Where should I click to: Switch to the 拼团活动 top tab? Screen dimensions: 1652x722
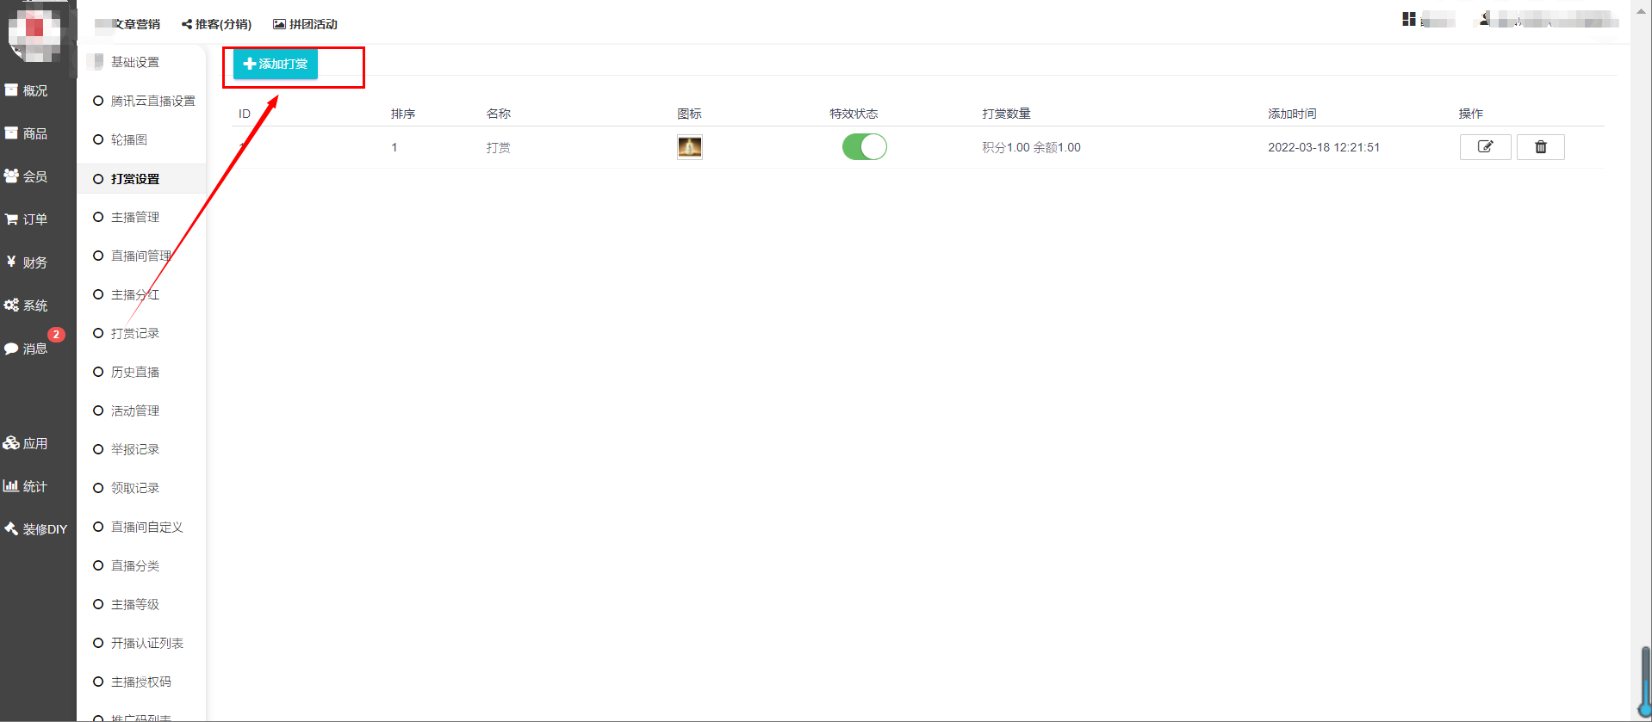pos(306,24)
